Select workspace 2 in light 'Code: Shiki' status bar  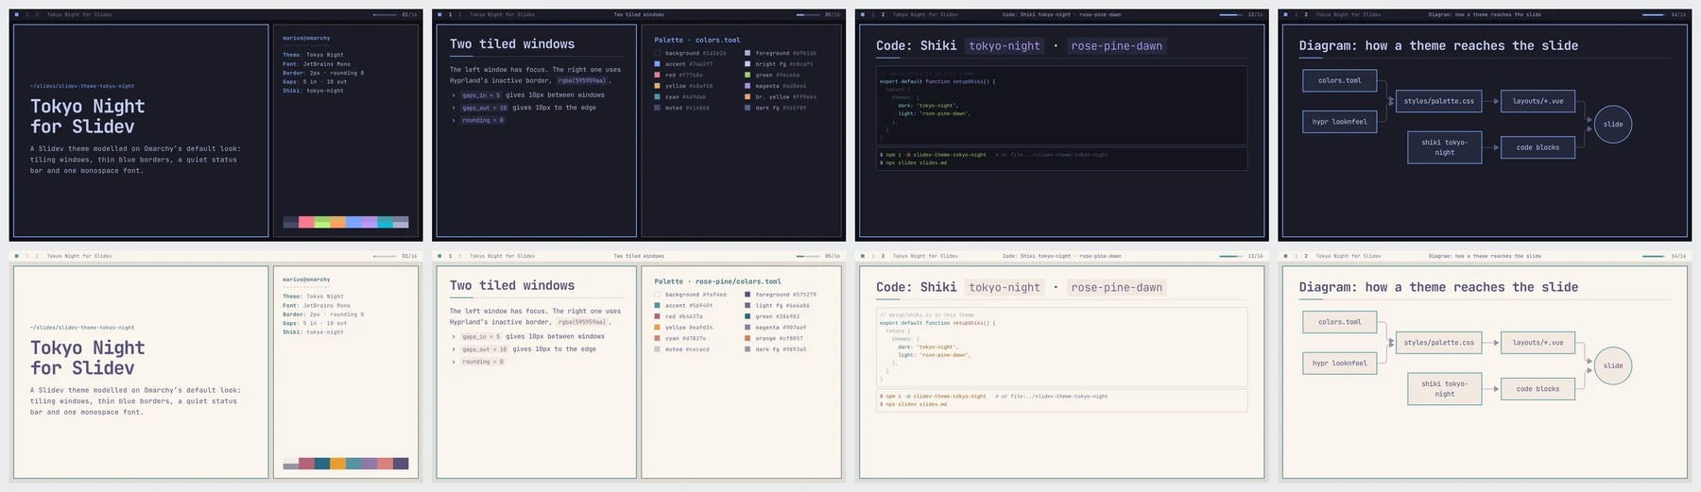[883, 256]
